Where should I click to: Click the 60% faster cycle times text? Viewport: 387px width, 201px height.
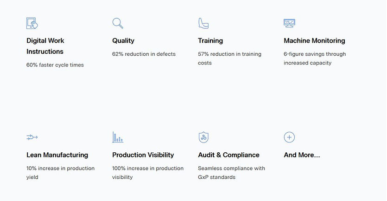[x=55, y=65]
